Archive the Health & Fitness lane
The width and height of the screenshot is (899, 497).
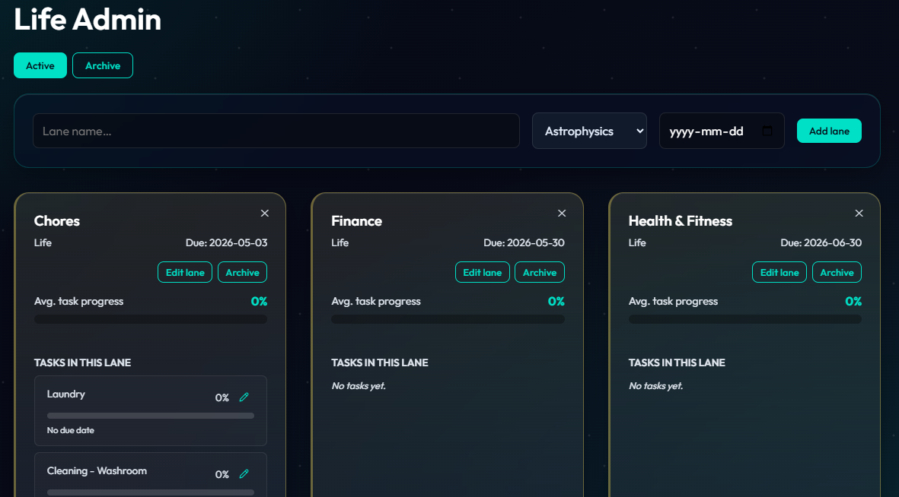pos(837,273)
